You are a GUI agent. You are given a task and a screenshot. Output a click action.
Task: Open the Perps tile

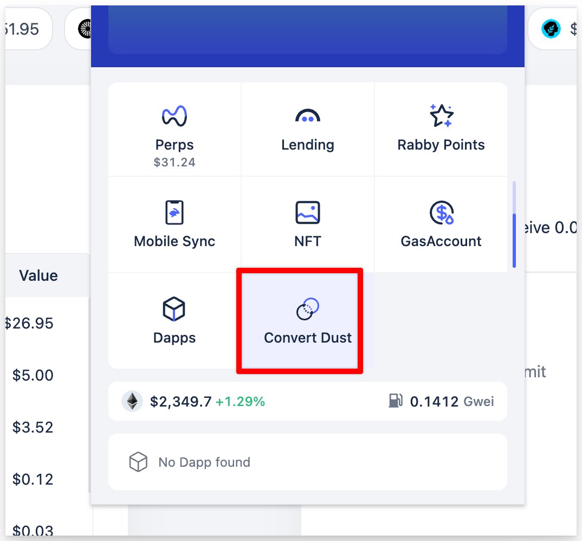point(174,129)
